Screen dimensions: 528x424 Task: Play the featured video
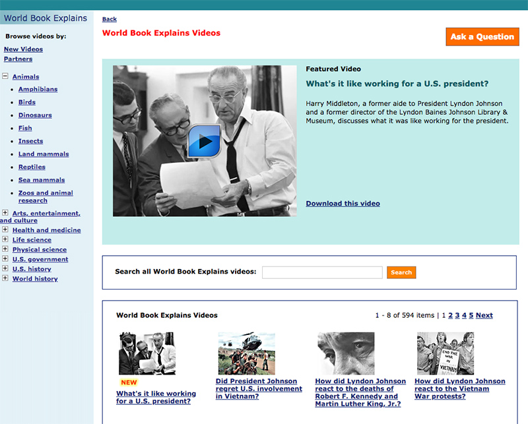coord(204,141)
